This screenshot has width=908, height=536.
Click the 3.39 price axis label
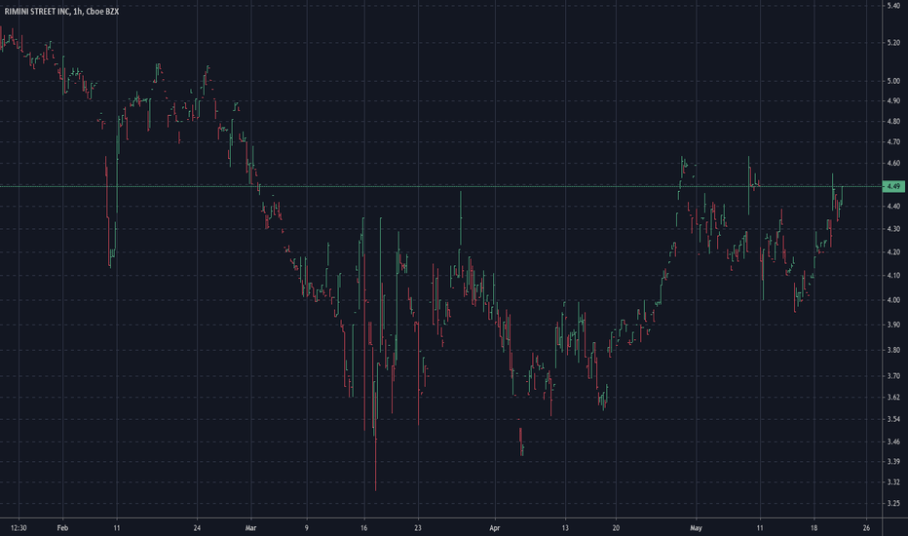point(893,462)
